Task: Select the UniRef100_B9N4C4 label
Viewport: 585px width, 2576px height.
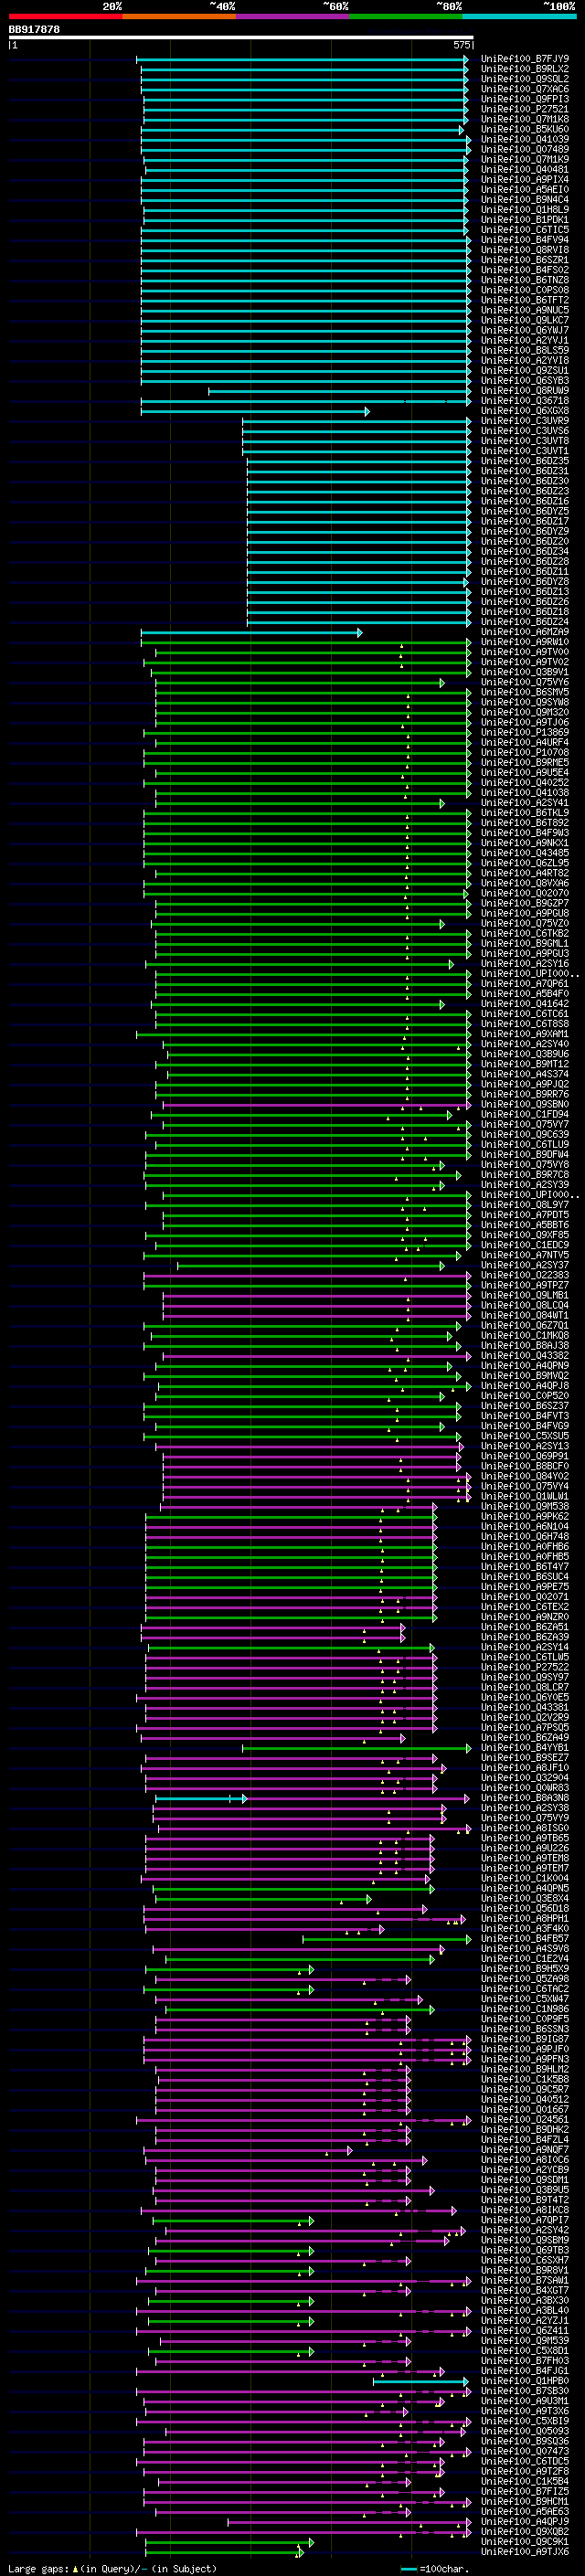Action: (525, 199)
